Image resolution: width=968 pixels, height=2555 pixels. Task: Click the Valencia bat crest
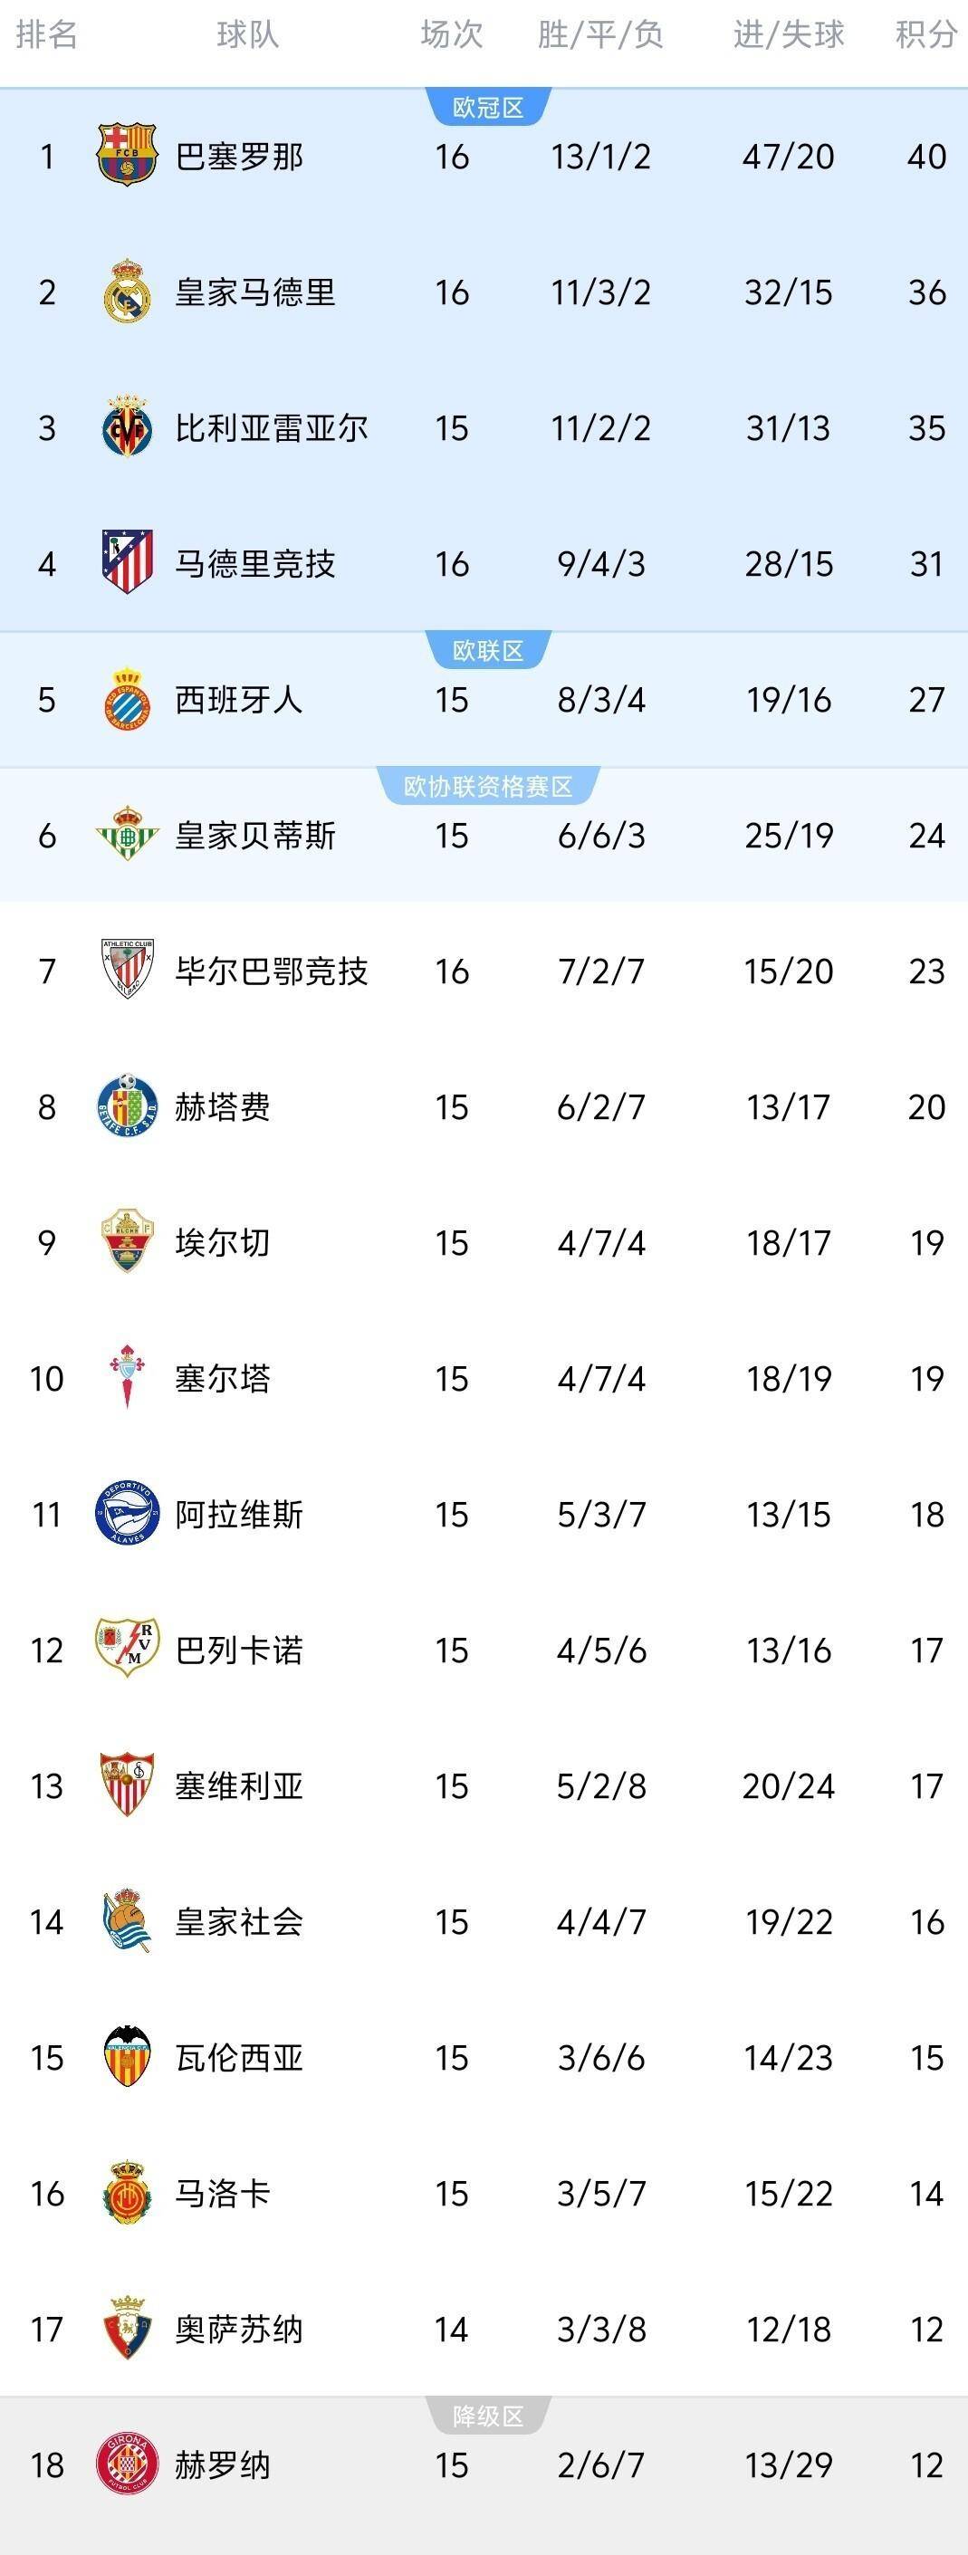coord(127,2057)
